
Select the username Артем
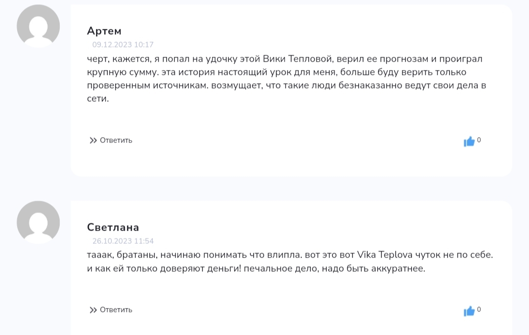(104, 31)
